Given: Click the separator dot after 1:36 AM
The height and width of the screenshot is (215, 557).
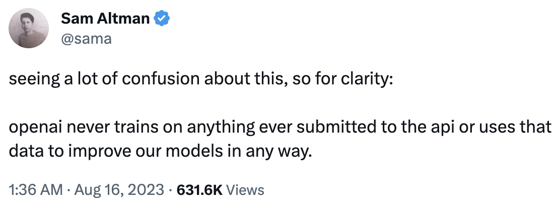Looking at the screenshot, I should click(70, 190).
